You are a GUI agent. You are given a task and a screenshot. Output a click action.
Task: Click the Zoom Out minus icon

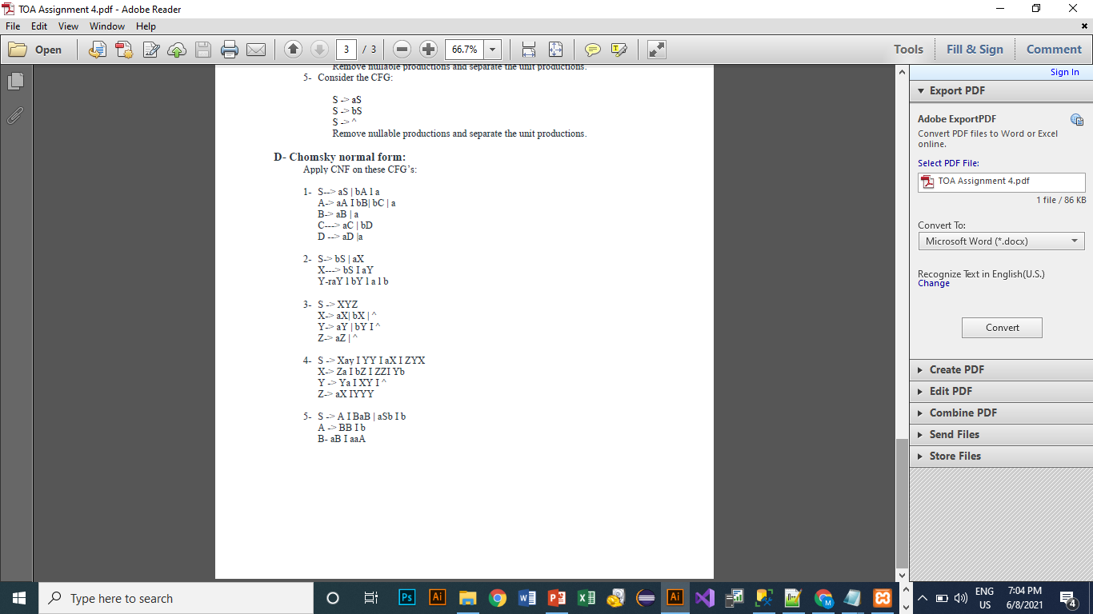pos(402,49)
